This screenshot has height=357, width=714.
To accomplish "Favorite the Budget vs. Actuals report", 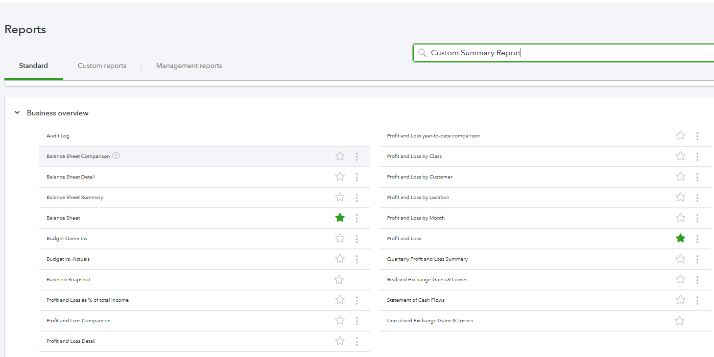I will [340, 259].
